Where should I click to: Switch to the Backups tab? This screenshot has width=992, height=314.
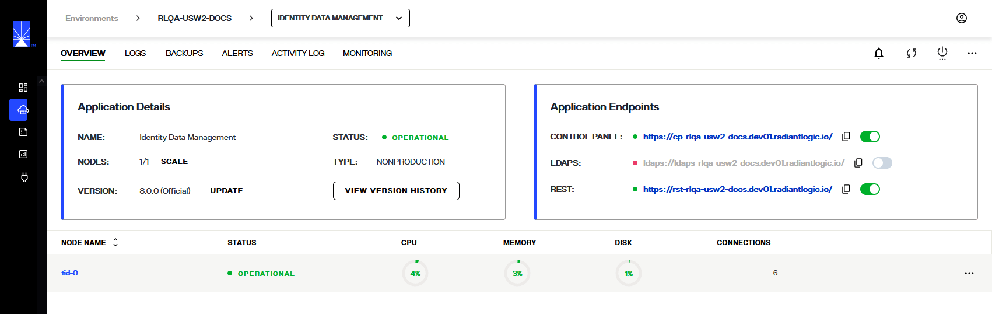point(184,53)
